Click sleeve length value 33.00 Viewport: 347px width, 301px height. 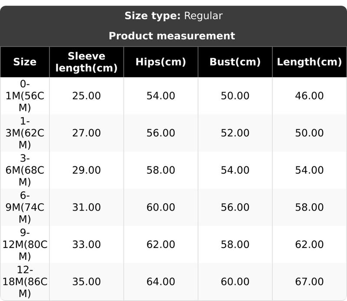(86, 245)
